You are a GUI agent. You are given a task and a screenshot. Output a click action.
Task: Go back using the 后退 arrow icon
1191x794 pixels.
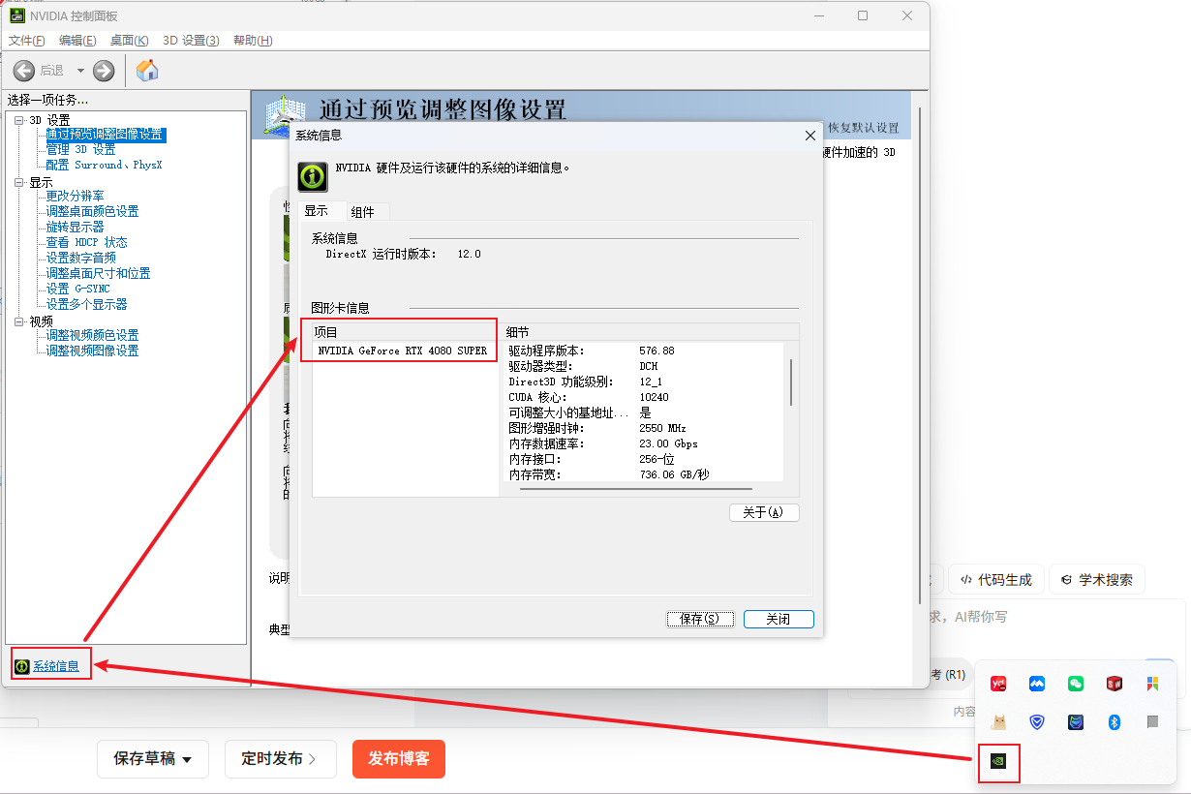click(24, 71)
